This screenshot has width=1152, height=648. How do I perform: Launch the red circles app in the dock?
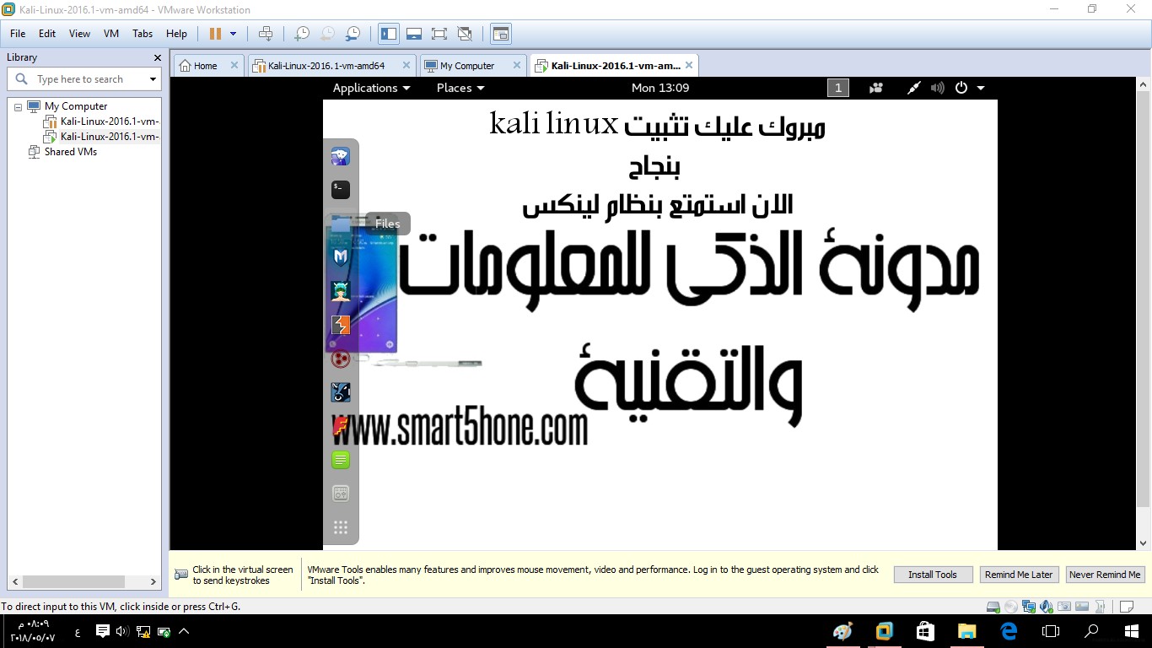tap(341, 359)
